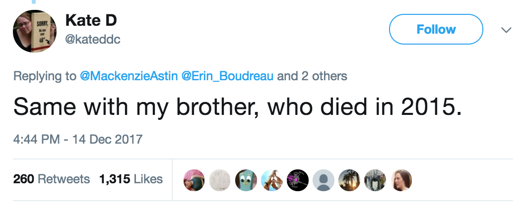Click the Follow button
525x210 pixels.
point(436,29)
